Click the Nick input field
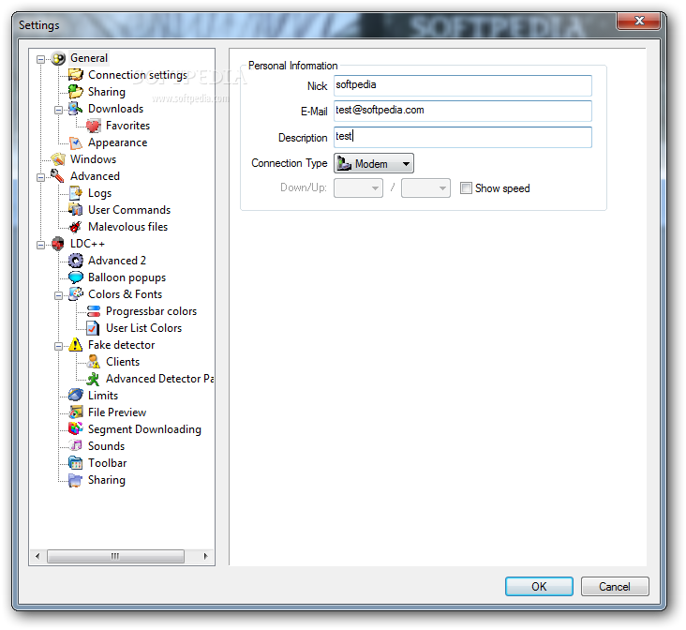 [462, 85]
